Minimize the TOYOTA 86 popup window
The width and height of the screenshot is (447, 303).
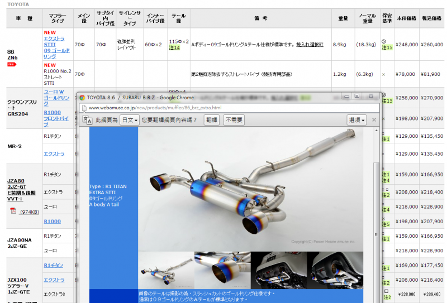coord(346,96)
